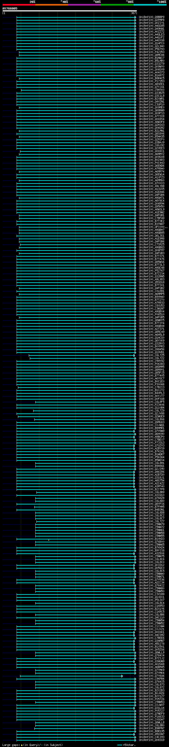The image size is (169, 747).
Task: Select the UniRef100_C7BEE6 label
Action: point(152,638)
